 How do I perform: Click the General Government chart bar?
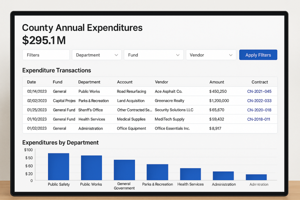pos(124,170)
